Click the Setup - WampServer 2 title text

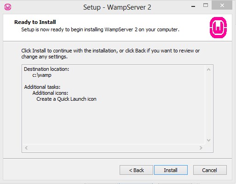pos(117,7)
